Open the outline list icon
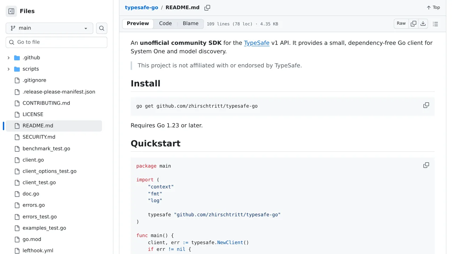The width and height of the screenshot is (452, 254). 435,24
